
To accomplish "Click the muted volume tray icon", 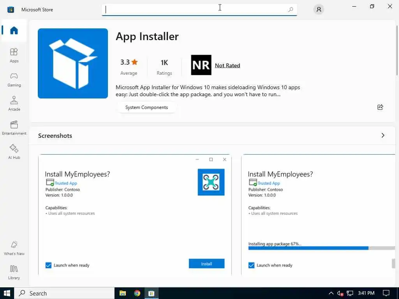I will click(340, 294).
